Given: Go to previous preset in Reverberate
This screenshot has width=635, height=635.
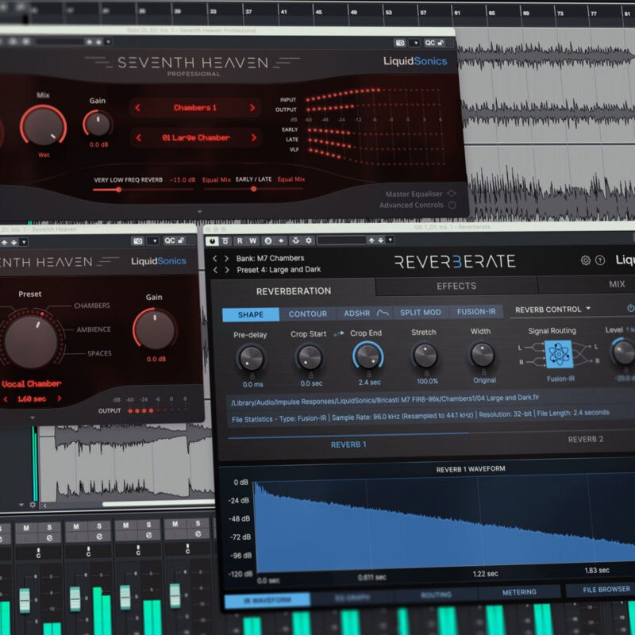Looking at the screenshot, I should coord(215,270).
